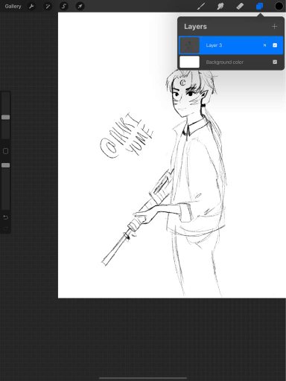Screen dimensions: 286x381
Task: Close the Layers panel via layers icon
Action: click(x=259, y=6)
